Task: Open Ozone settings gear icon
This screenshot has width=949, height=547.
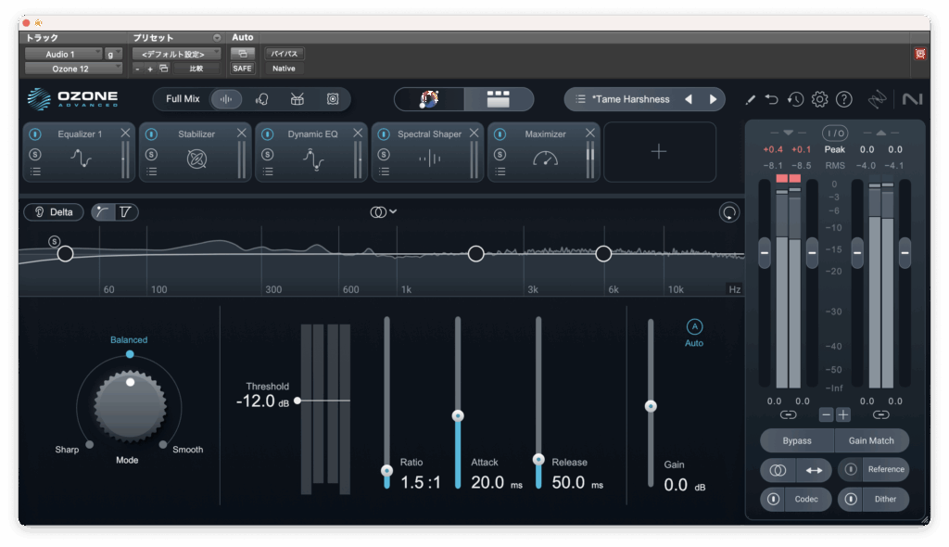Action: (x=819, y=99)
